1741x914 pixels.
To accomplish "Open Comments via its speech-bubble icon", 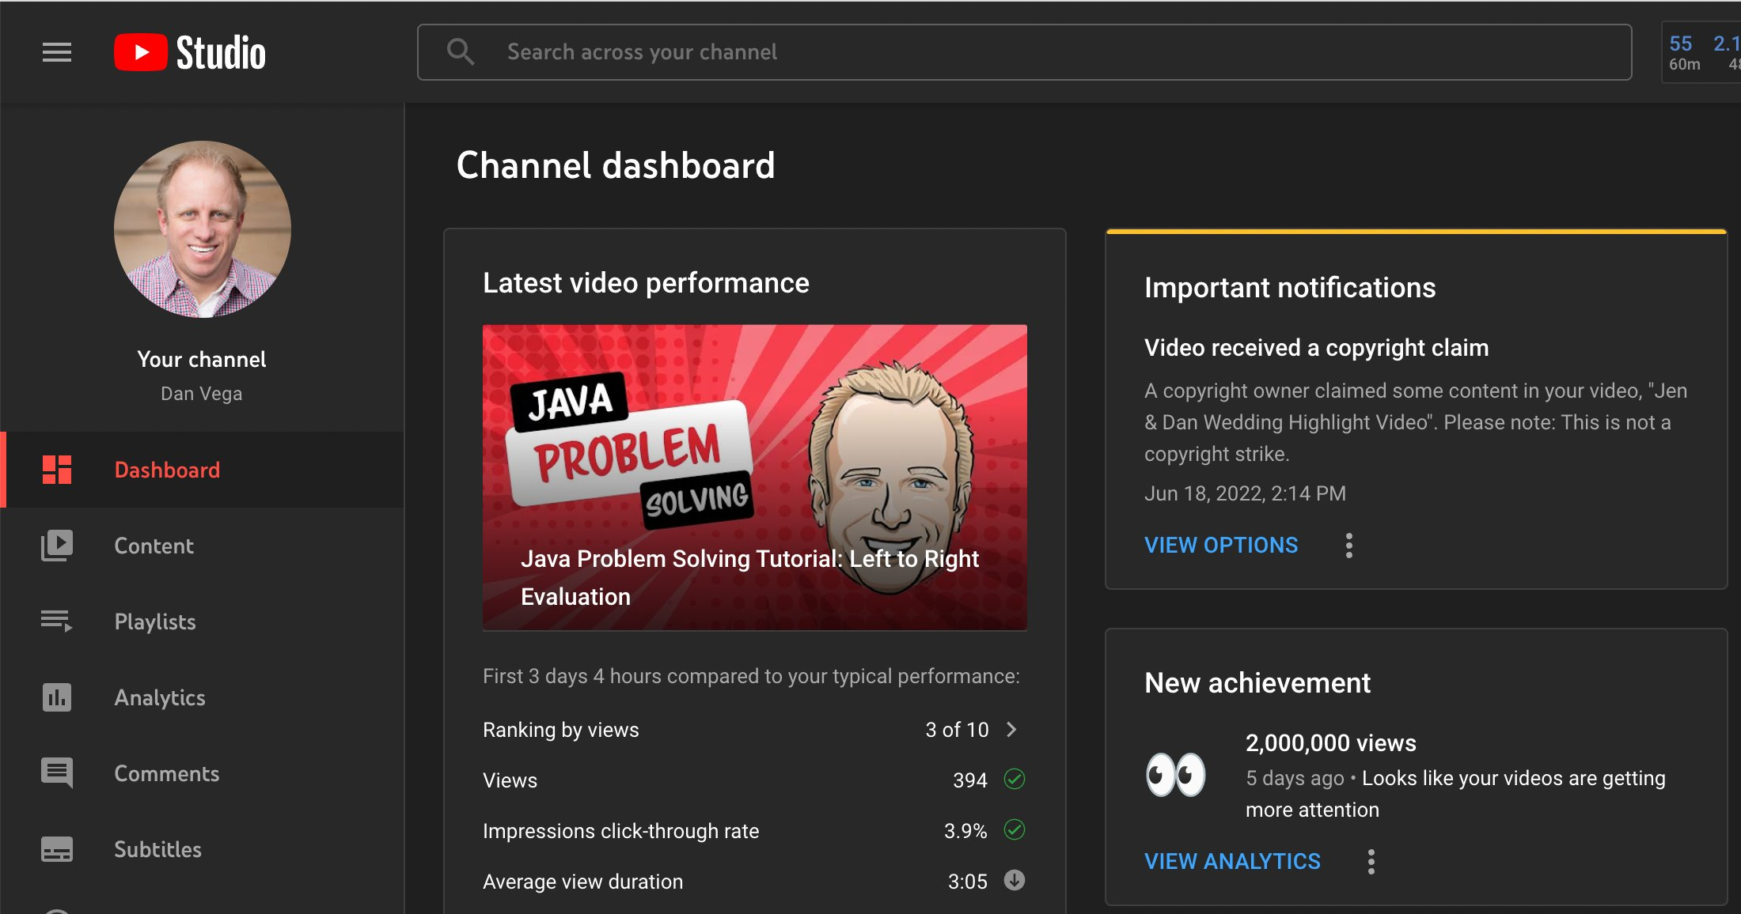I will (x=56, y=773).
